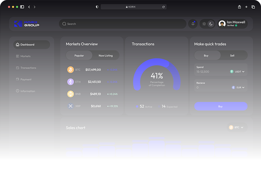Focus the Recieve amount field

click(x=221, y=86)
